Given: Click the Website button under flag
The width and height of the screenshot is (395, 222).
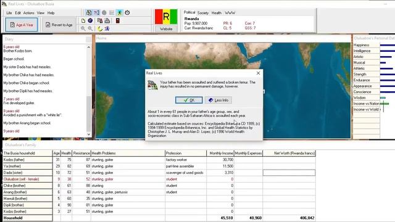Looking at the screenshot, I should [x=166, y=29].
